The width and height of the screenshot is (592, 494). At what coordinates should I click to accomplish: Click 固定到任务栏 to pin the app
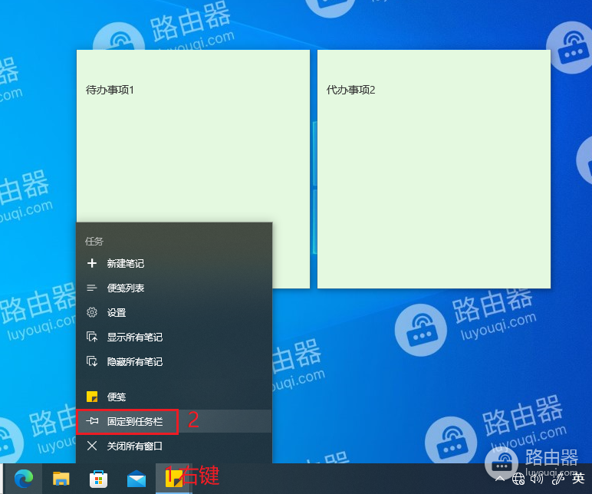[173, 421]
